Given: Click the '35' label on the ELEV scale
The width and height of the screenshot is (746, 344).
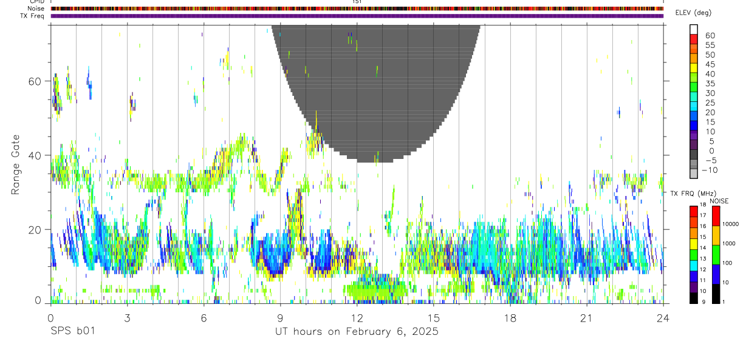Looking at the screenshot, I should coord(710,84).
